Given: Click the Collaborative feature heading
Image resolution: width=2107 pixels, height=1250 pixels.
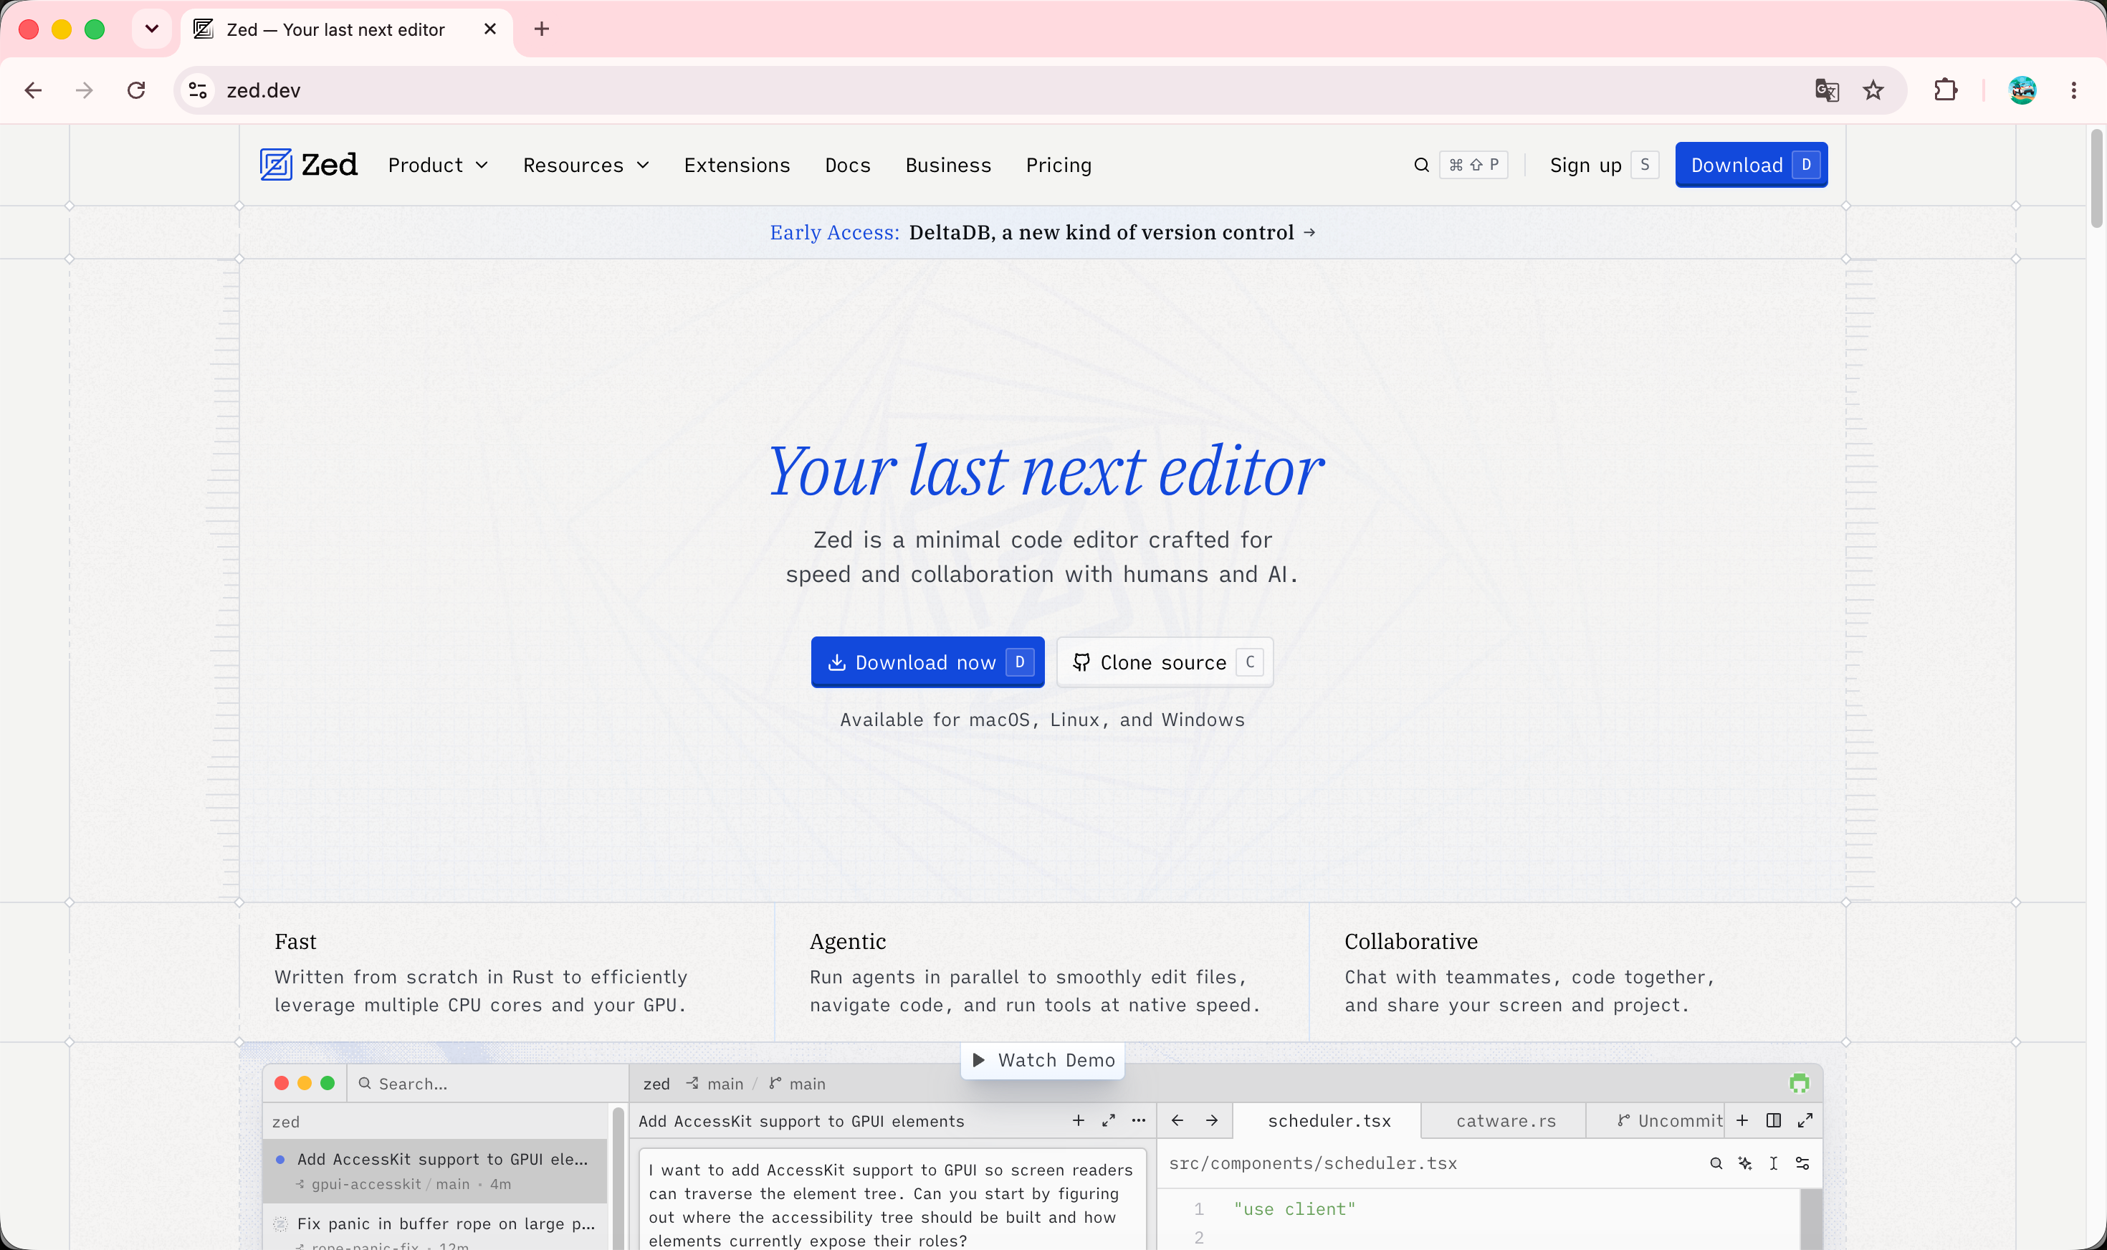Looking at the screenshot, I should point(1411,942).
